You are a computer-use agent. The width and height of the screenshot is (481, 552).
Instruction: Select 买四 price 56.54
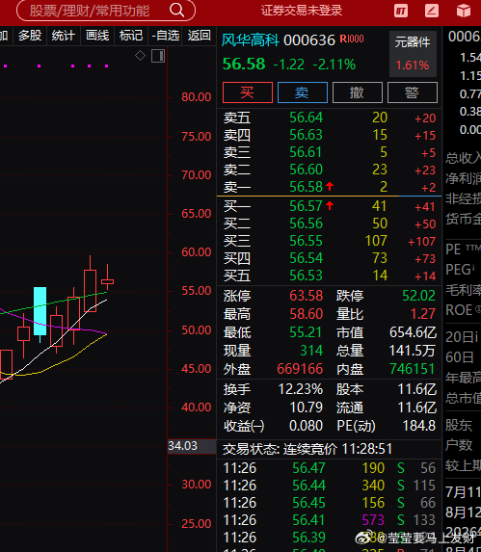pos(306,258)
